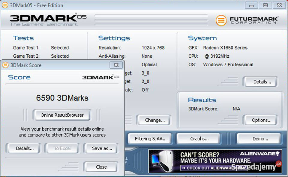Open the Online ResultBrowser
Screen dimensions: 288x177
(62, 115)
